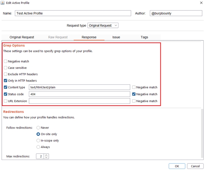Open the Tags tab

pos(144,37)
